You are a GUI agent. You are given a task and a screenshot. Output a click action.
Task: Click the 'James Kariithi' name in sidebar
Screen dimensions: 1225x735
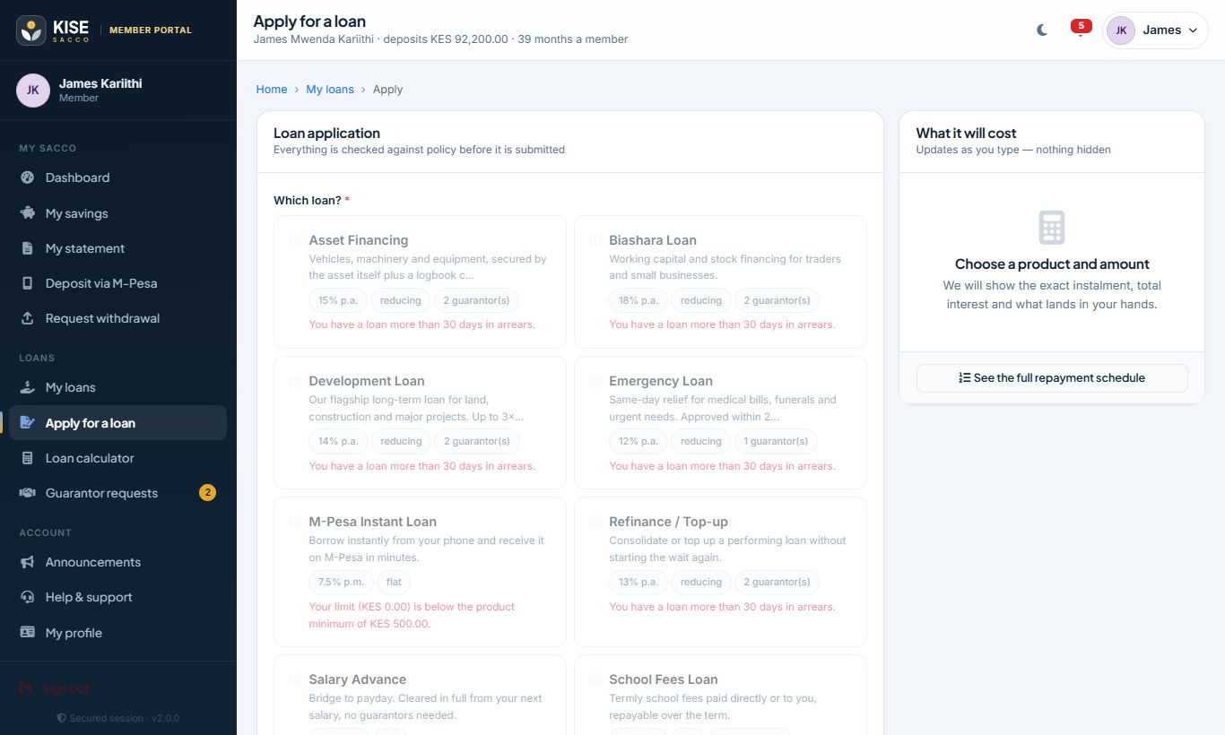pyautogui.click(x=100, y=83)
